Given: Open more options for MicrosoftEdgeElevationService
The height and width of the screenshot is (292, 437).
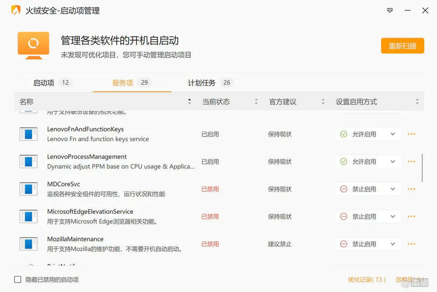Looking at the screenshot, I should (x=412, y=216).
